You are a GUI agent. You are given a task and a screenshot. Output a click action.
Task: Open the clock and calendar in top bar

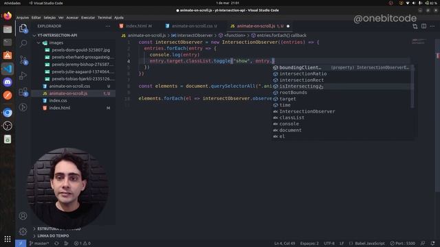point(228,3)
